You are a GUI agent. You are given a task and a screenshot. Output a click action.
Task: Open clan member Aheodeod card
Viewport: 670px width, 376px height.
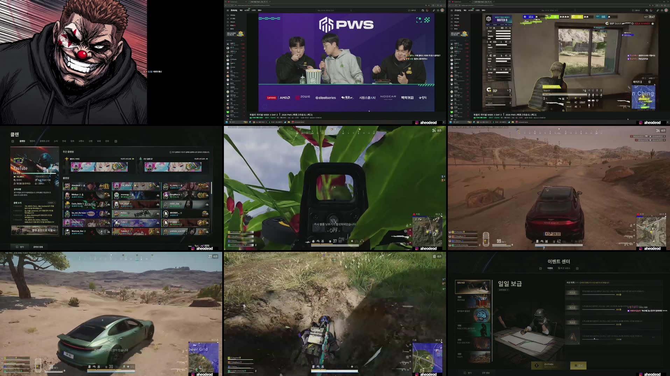[x=87, y=186]
